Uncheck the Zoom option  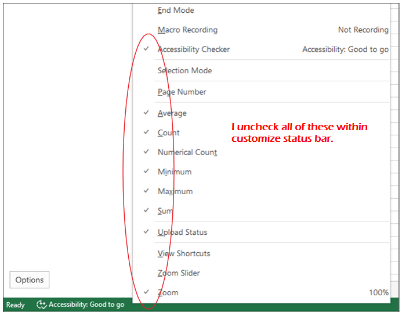point(262,292)
